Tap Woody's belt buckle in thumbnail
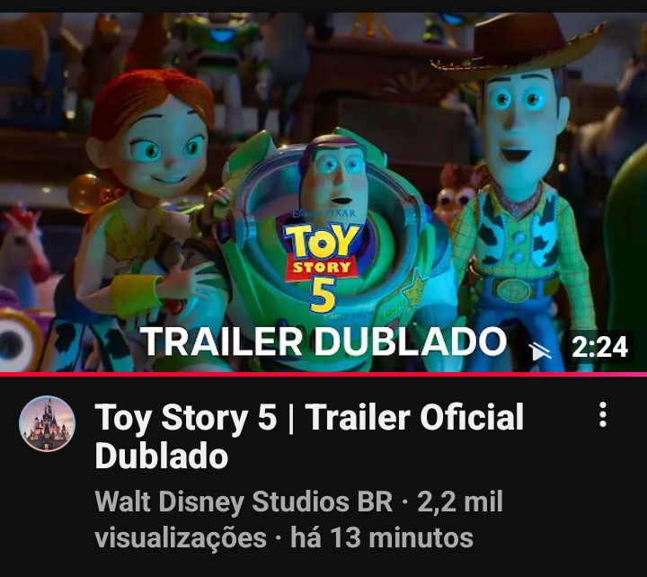 click(515, 288)
